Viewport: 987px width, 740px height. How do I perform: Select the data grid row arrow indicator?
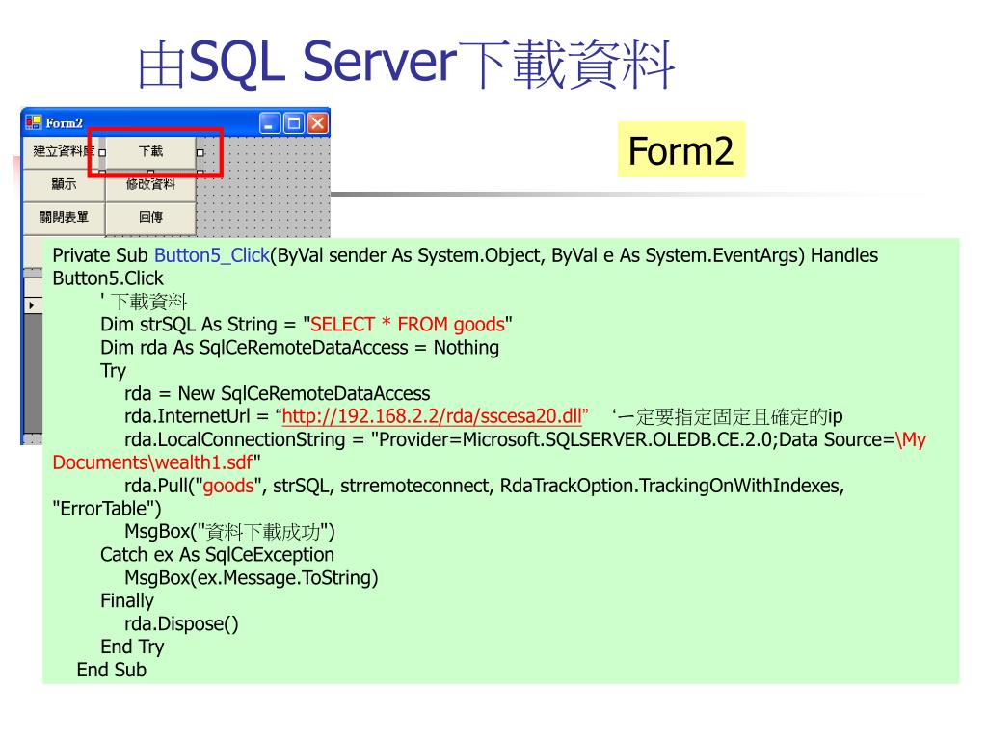32,305
